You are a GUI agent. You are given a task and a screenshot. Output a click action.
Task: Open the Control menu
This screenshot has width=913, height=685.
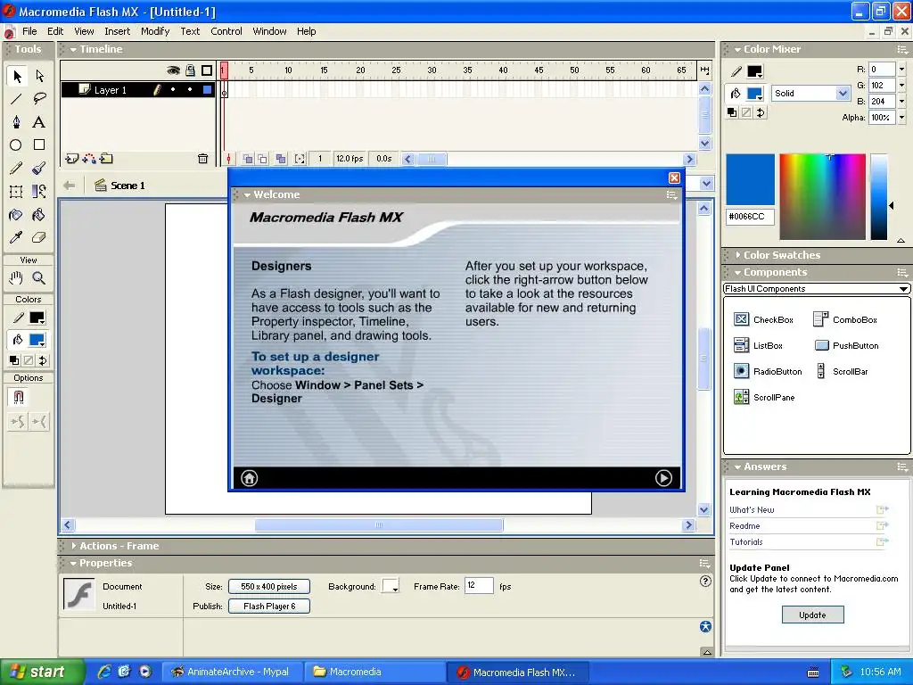coord(226,31)
